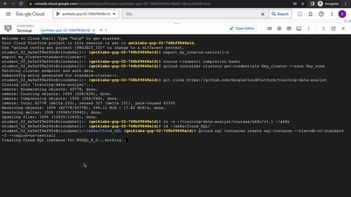
Task: Go back with browser back arrow
Action: [x=5, y=4]
